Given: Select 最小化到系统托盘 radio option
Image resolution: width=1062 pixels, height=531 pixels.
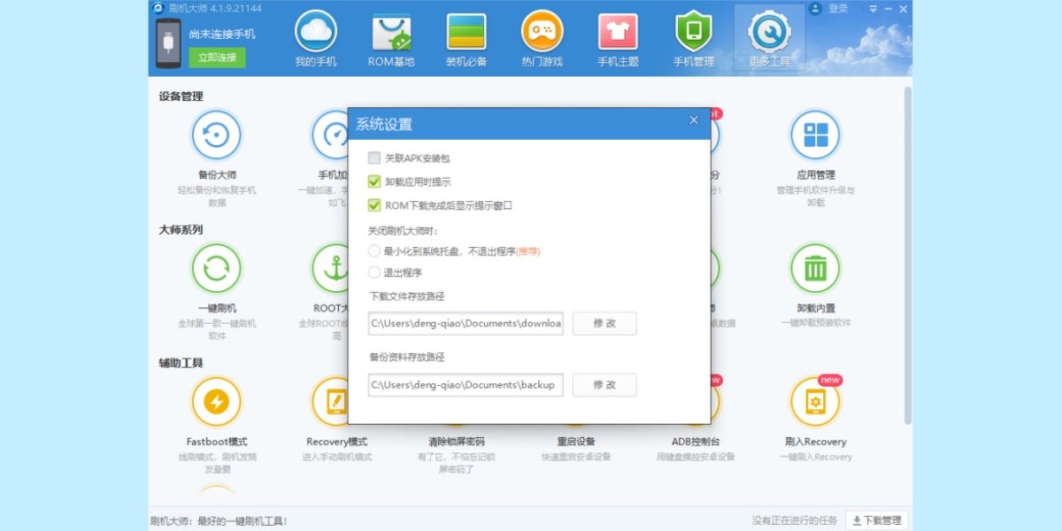Looking at the screenshot, I should (374, 251).
